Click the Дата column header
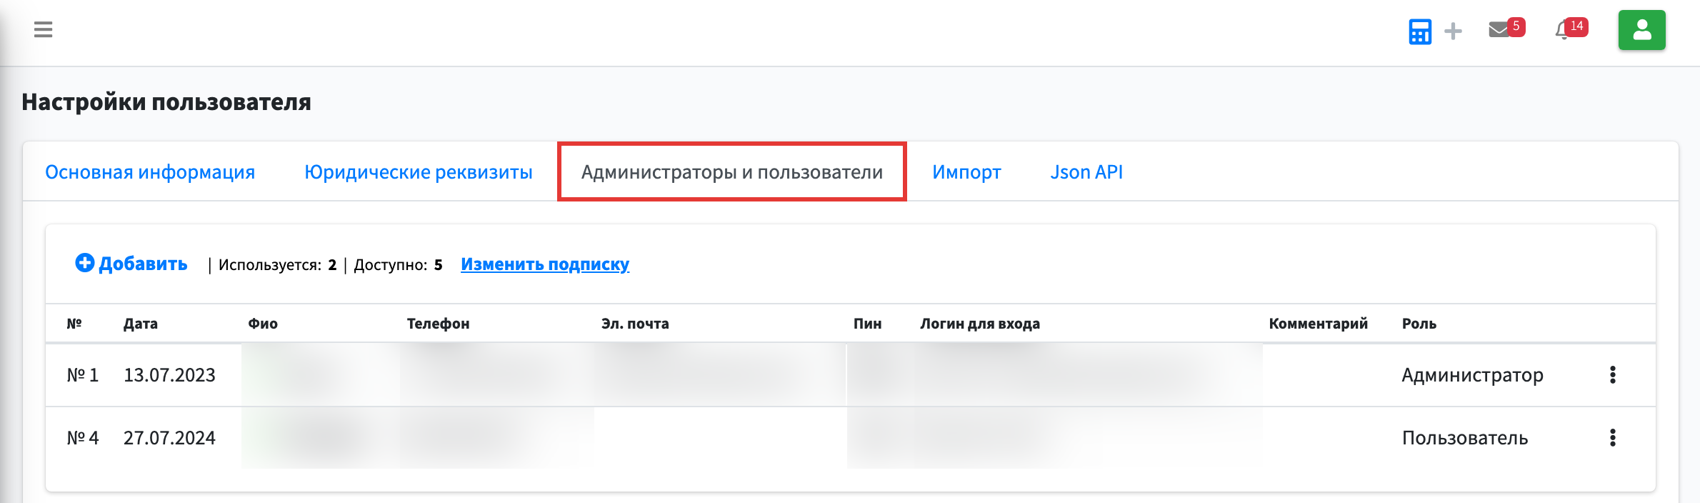Screen dimensions: 1700x503 pyautogui.click(x=140, y=324)
